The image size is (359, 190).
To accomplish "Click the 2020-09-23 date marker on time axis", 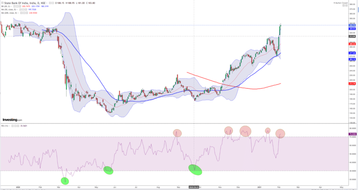I will point(194,187).
